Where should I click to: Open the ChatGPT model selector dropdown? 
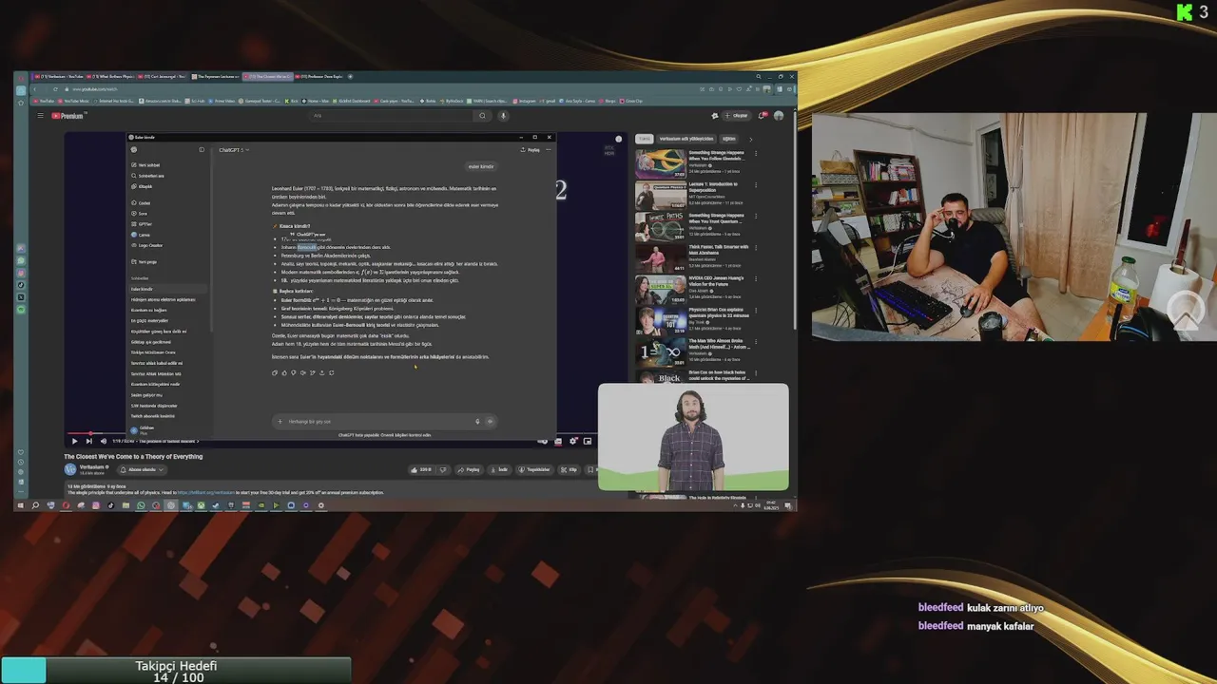point(233,149)
